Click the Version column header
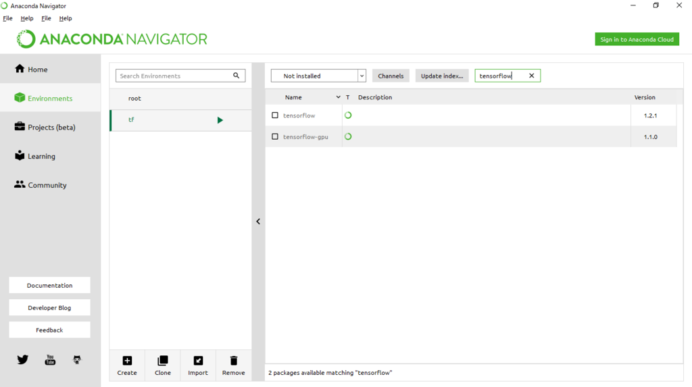 click(644, 97)
